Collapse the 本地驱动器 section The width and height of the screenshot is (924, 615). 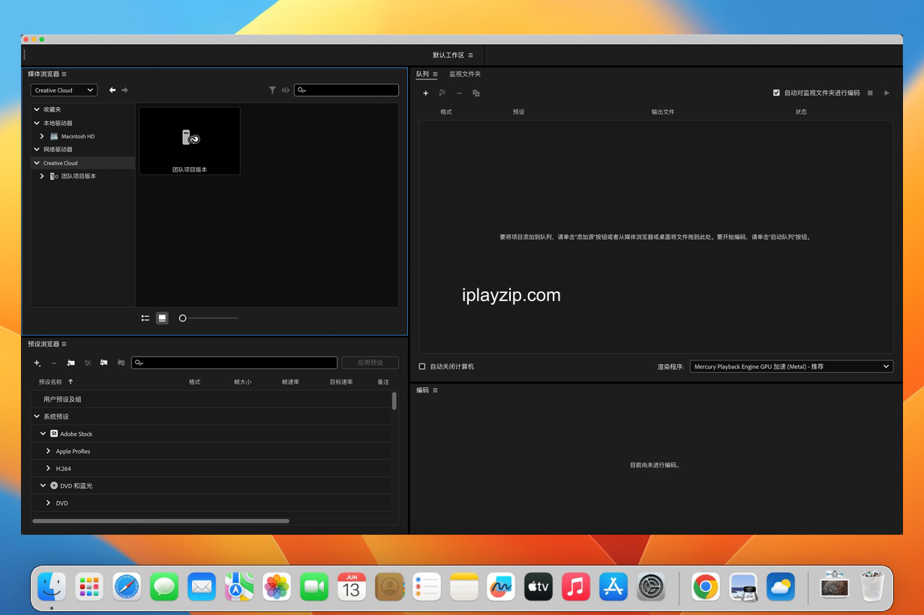click(x=37, y=123)
